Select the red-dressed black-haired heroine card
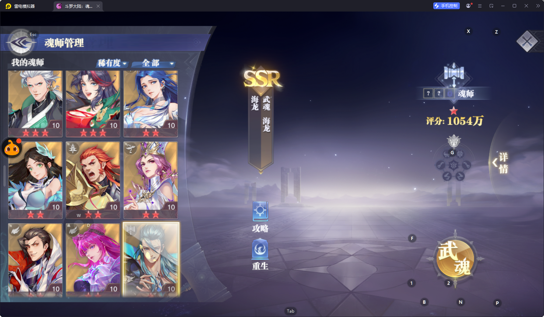This screenshot has height=317, width=544. (x=93, y=103)
